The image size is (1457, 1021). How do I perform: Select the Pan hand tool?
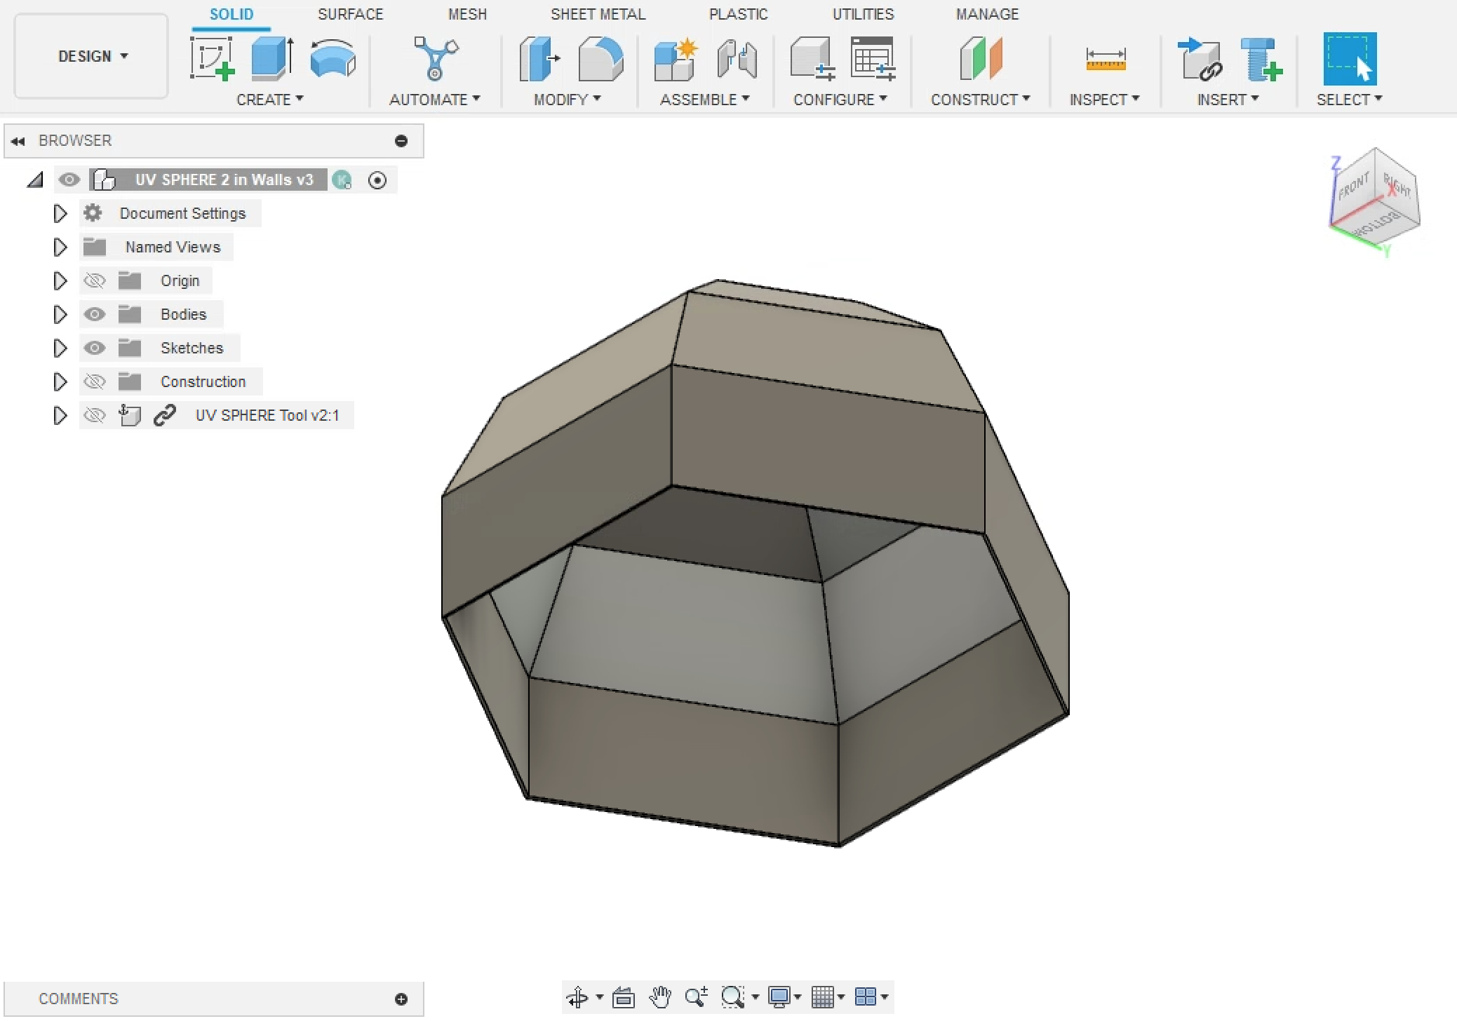[x=659, y=996]
